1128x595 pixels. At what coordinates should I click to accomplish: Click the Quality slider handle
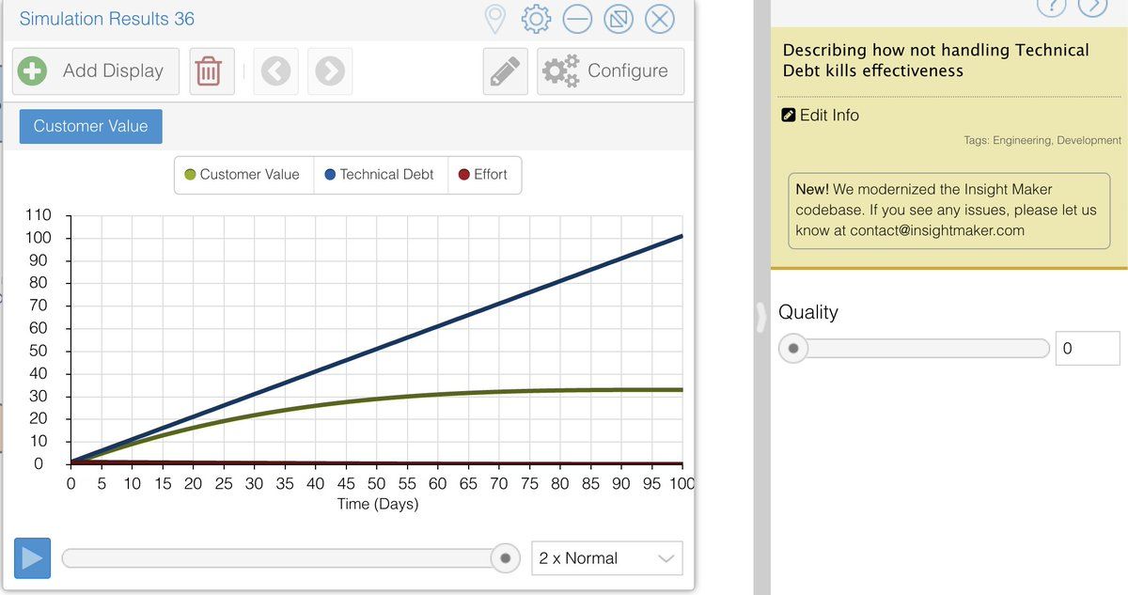tap(793, 349)
